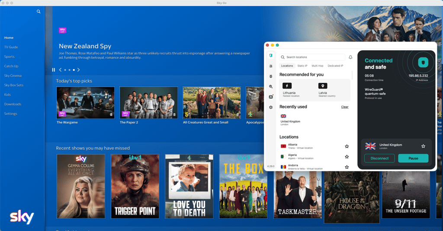Open Catch Up section

(11, 66)
